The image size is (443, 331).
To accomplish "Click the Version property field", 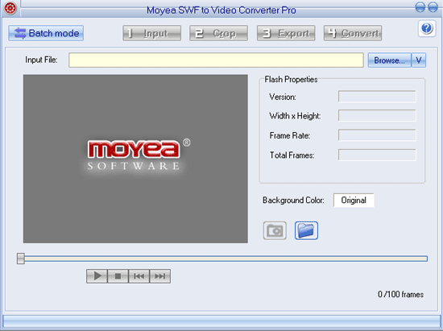I will click(377, 97).
